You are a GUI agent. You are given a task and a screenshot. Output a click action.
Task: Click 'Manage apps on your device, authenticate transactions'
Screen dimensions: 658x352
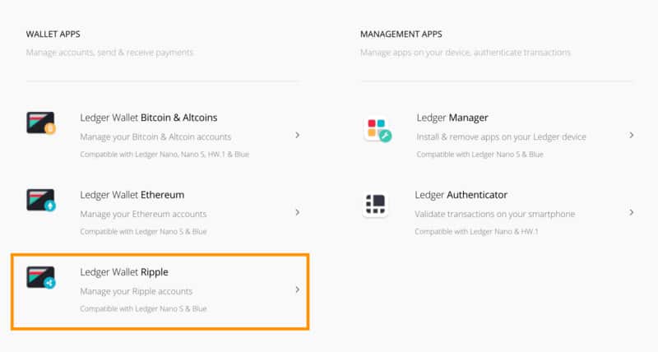pyautogui.click(x=466, y=53)
